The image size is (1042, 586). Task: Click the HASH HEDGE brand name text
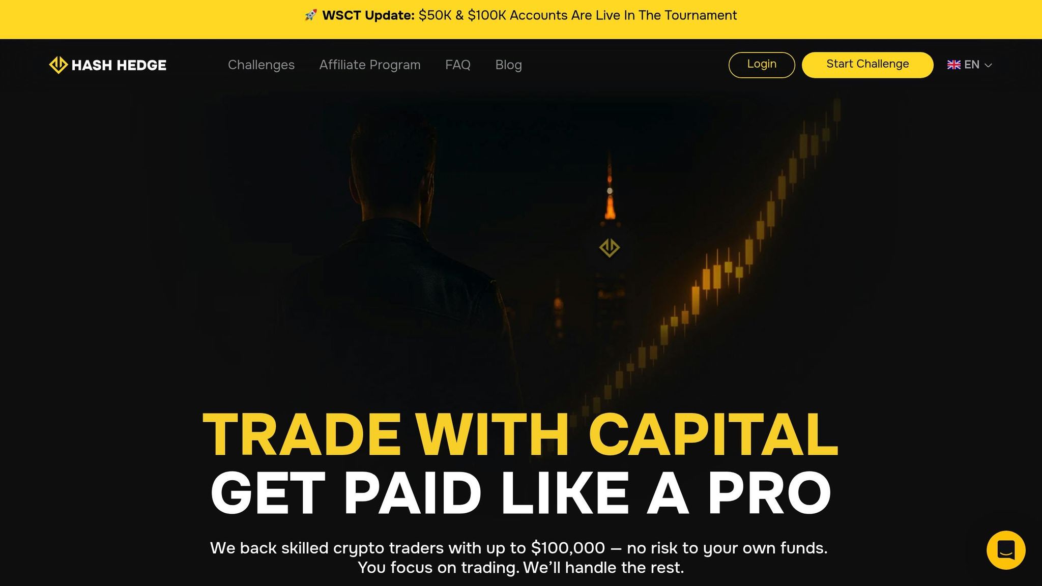coord(119,65)
